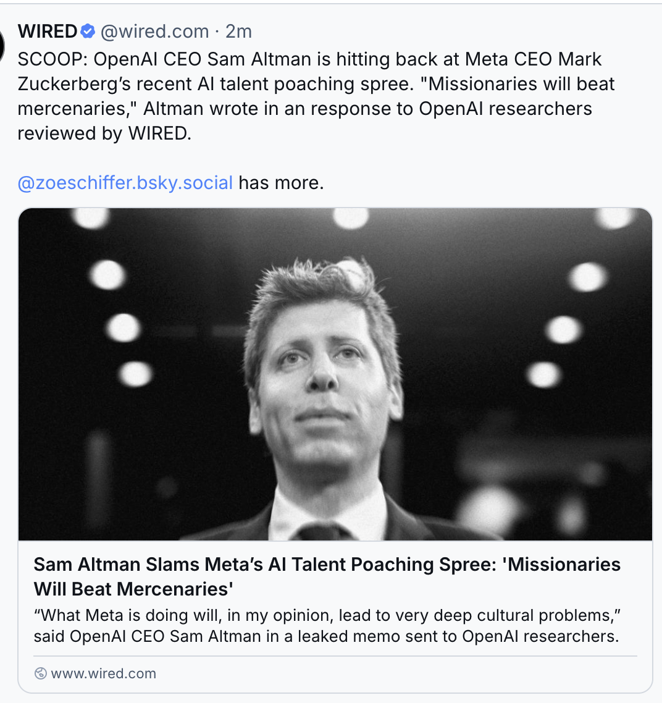662x703 pixels.
Task: Click the globe icon beside www.wired.com
Action: tap(41, 673)
